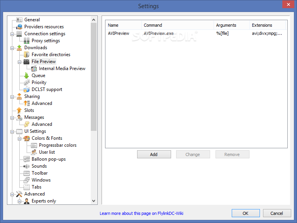
Task: Collapse the Messages tree node
Action: pos(12,118)
